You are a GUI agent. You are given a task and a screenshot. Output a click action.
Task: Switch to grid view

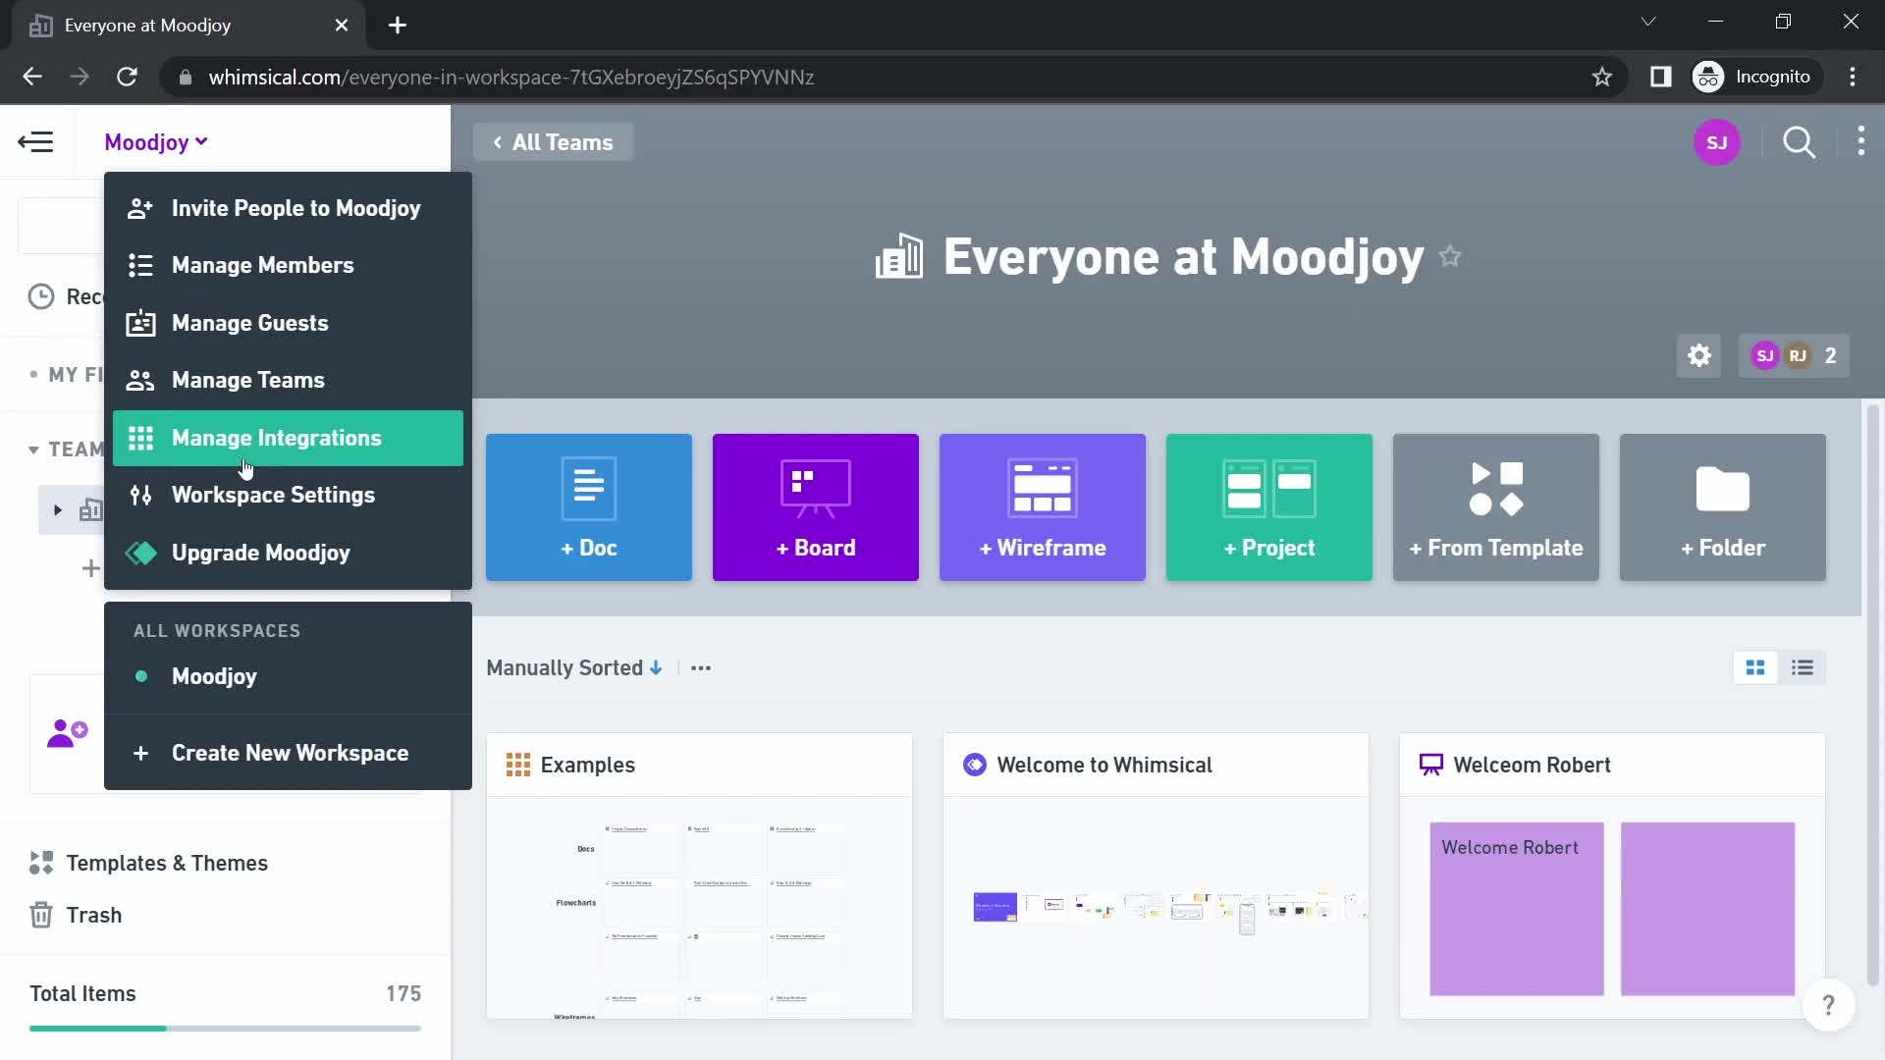(1755, 668)
